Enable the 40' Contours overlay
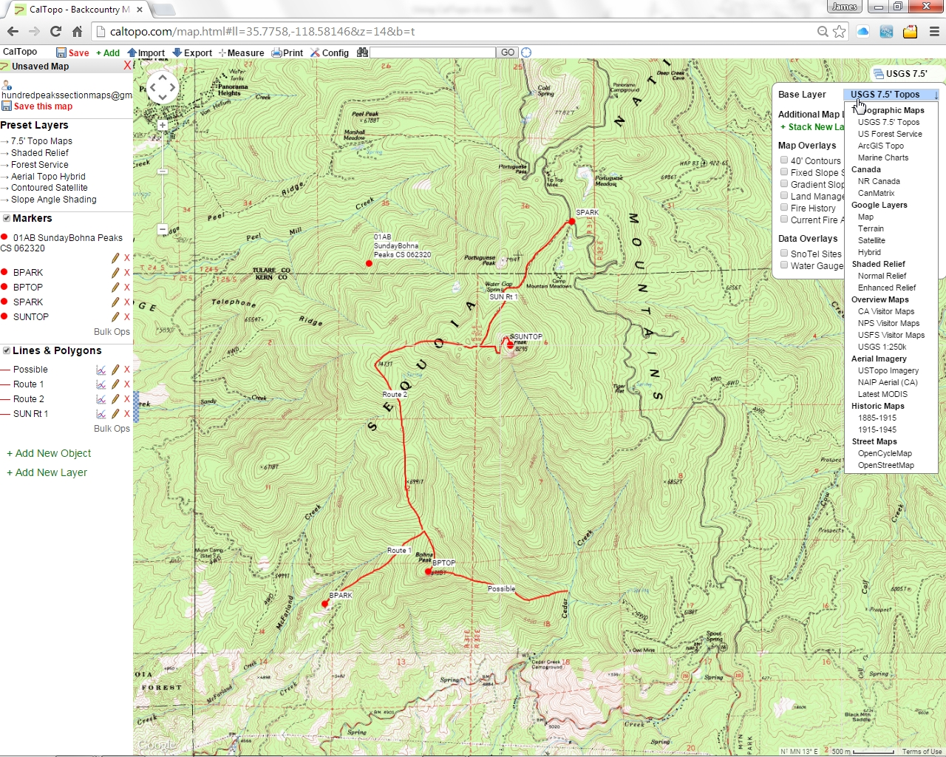The image size is (946, 757). pos(784,160)
